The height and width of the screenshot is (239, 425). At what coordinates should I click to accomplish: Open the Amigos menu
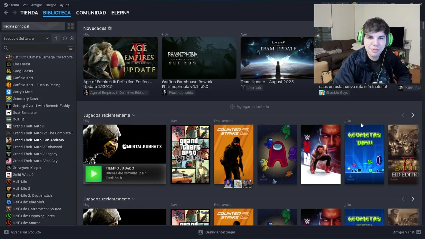point(37,5)
